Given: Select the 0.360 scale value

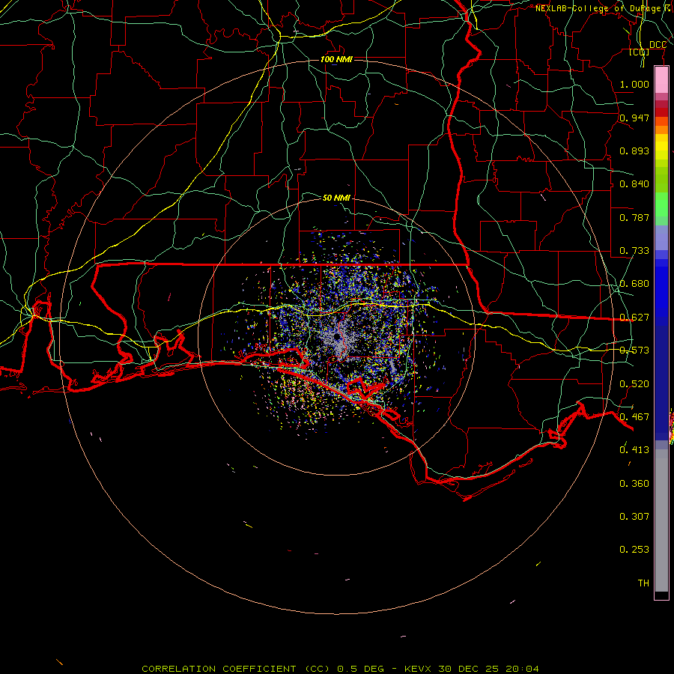Looking at the screenshot, I should click(634, 483).
